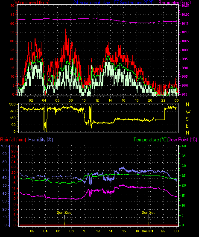Click the blue 100 humidity axis value

(4, 146)
